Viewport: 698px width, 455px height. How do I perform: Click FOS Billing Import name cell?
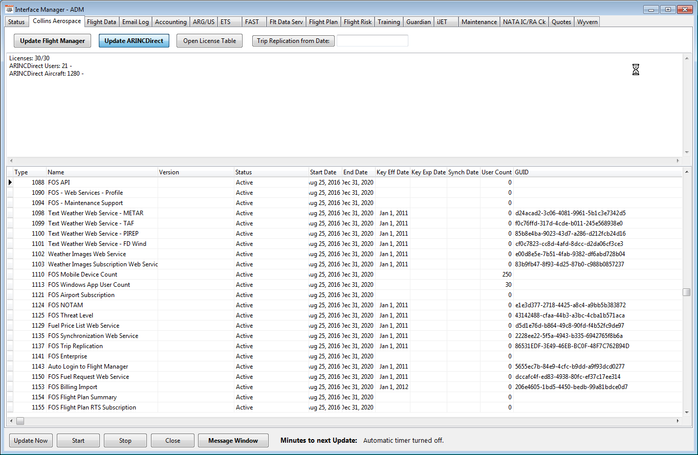pyautogui.click(x=102, y=387)
